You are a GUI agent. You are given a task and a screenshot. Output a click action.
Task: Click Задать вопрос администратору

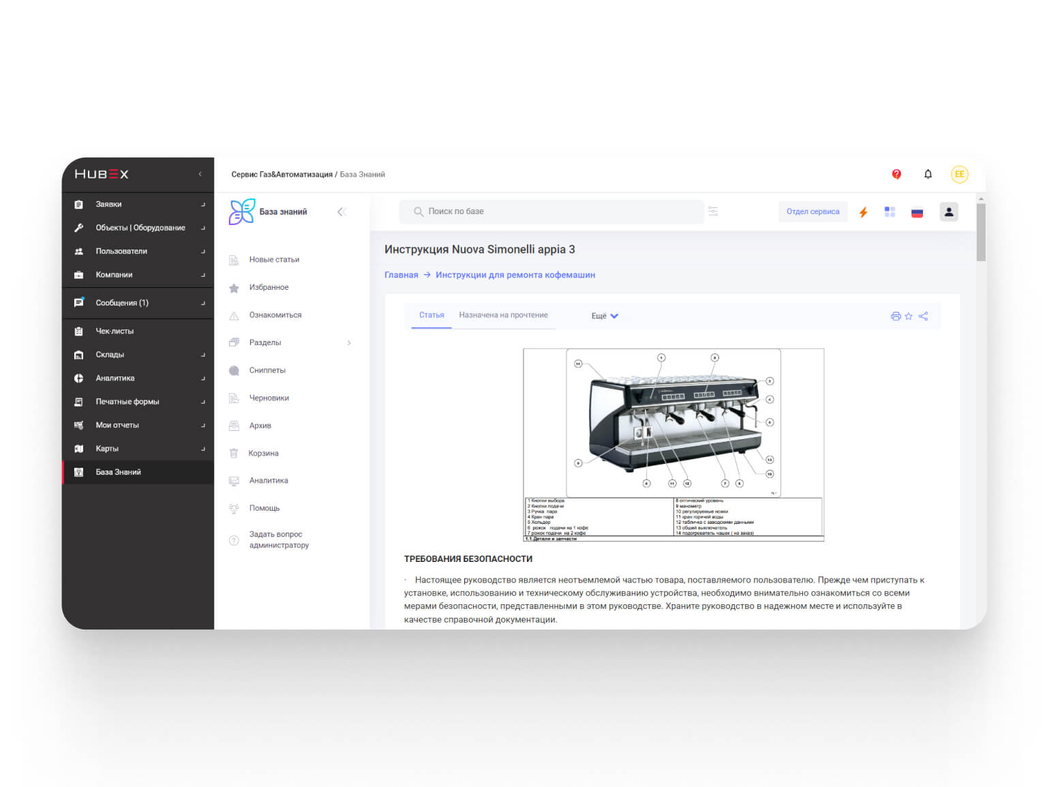tap(279, 539)
